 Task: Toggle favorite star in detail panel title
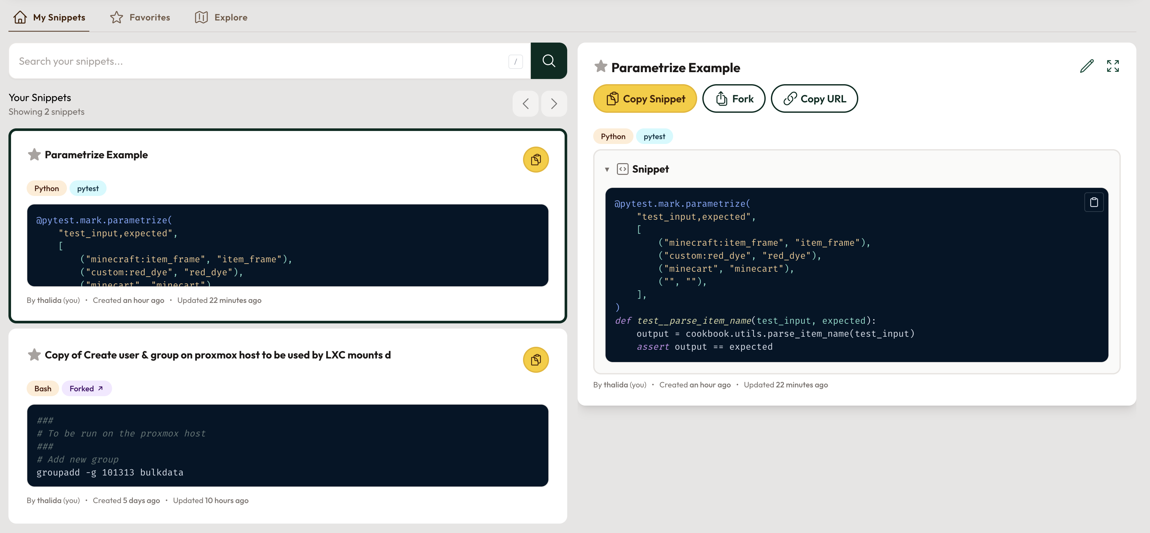[600, 67]
